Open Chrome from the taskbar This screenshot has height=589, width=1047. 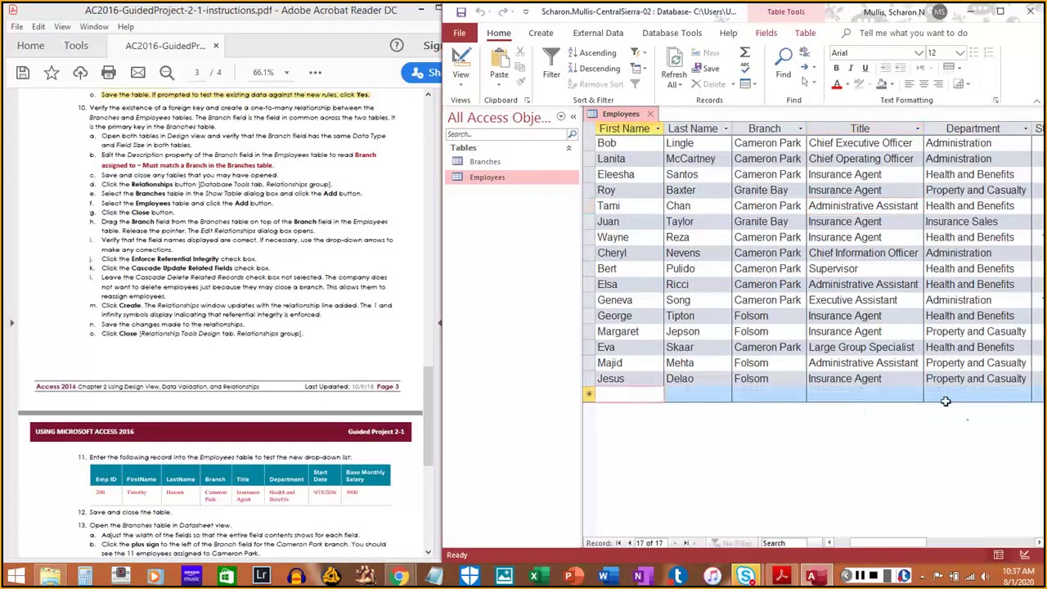[400, 576]
